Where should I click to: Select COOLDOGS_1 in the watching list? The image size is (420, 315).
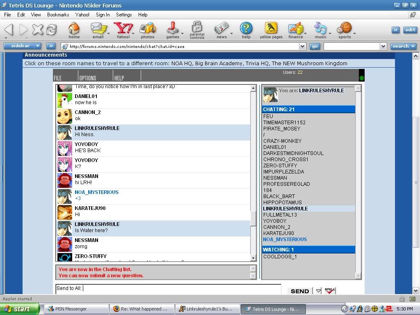280,257
